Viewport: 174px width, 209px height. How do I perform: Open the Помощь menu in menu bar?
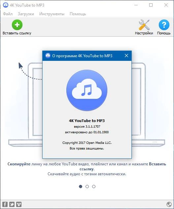click(78, 14)
